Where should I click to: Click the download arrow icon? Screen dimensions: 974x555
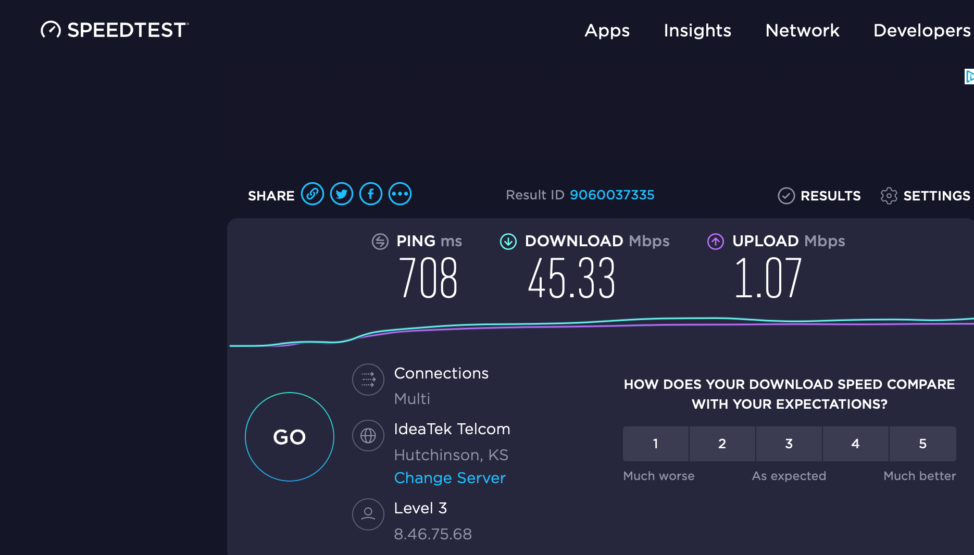coord(508,241)
